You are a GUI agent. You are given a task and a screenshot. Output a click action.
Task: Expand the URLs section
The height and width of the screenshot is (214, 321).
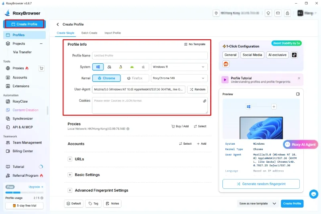pyautogui.click(x=70, y=159)
